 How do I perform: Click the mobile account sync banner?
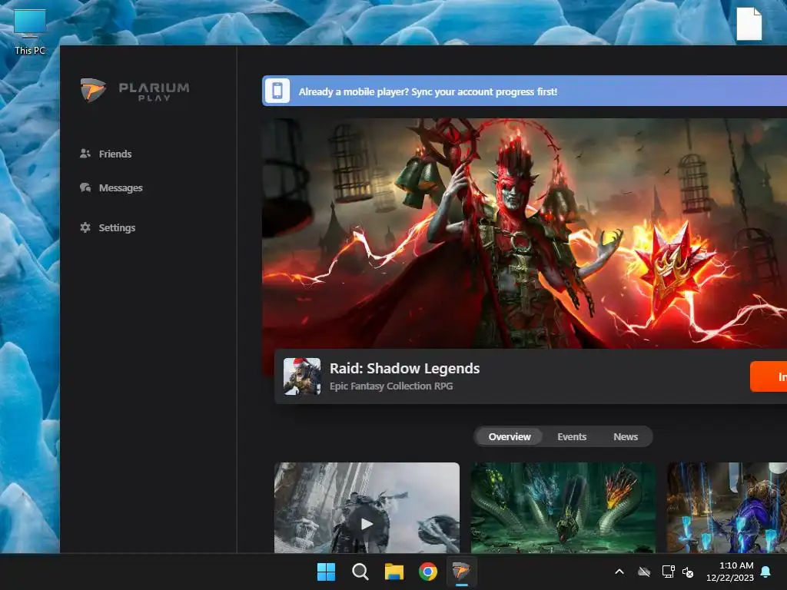pos(524,91)
